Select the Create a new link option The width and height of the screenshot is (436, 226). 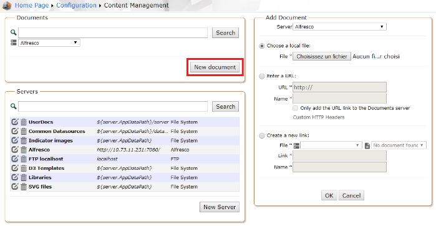pyautogui.click(x=261, y=135)
